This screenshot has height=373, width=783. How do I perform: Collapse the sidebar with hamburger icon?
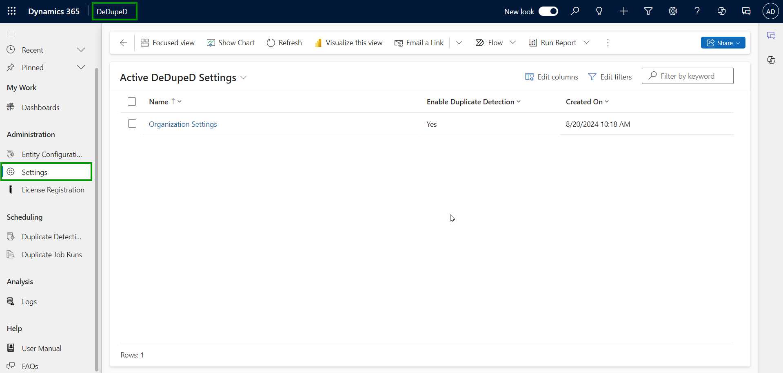point(11,34)
